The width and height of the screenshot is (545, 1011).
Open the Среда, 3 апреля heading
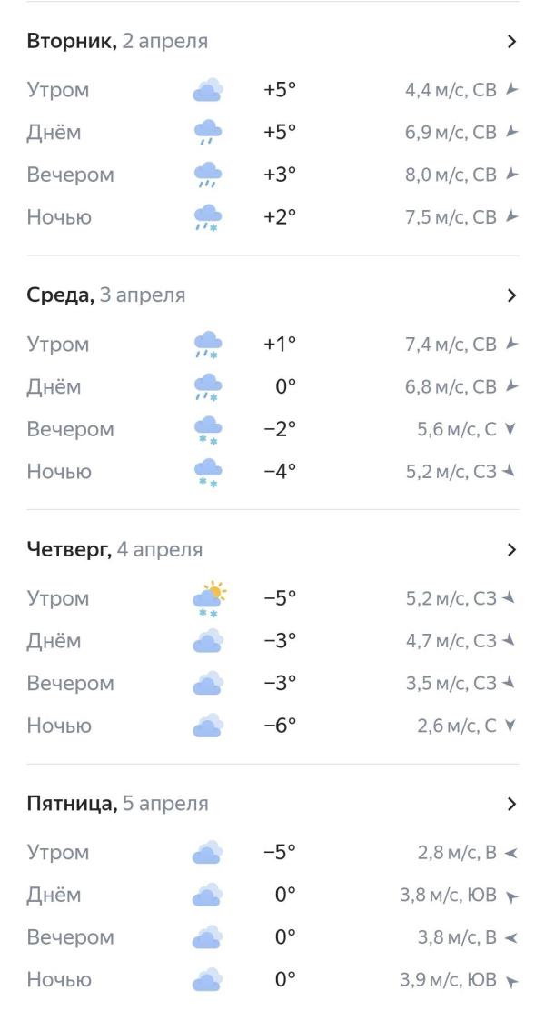105,295
